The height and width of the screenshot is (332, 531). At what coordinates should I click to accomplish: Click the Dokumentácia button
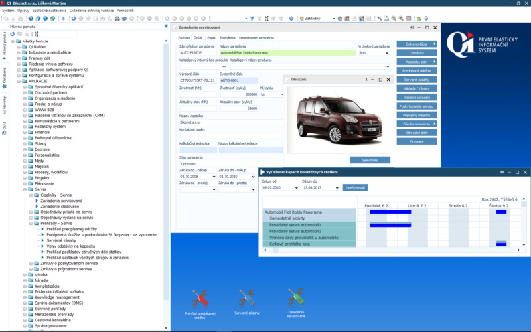click(x=417, y=44)
